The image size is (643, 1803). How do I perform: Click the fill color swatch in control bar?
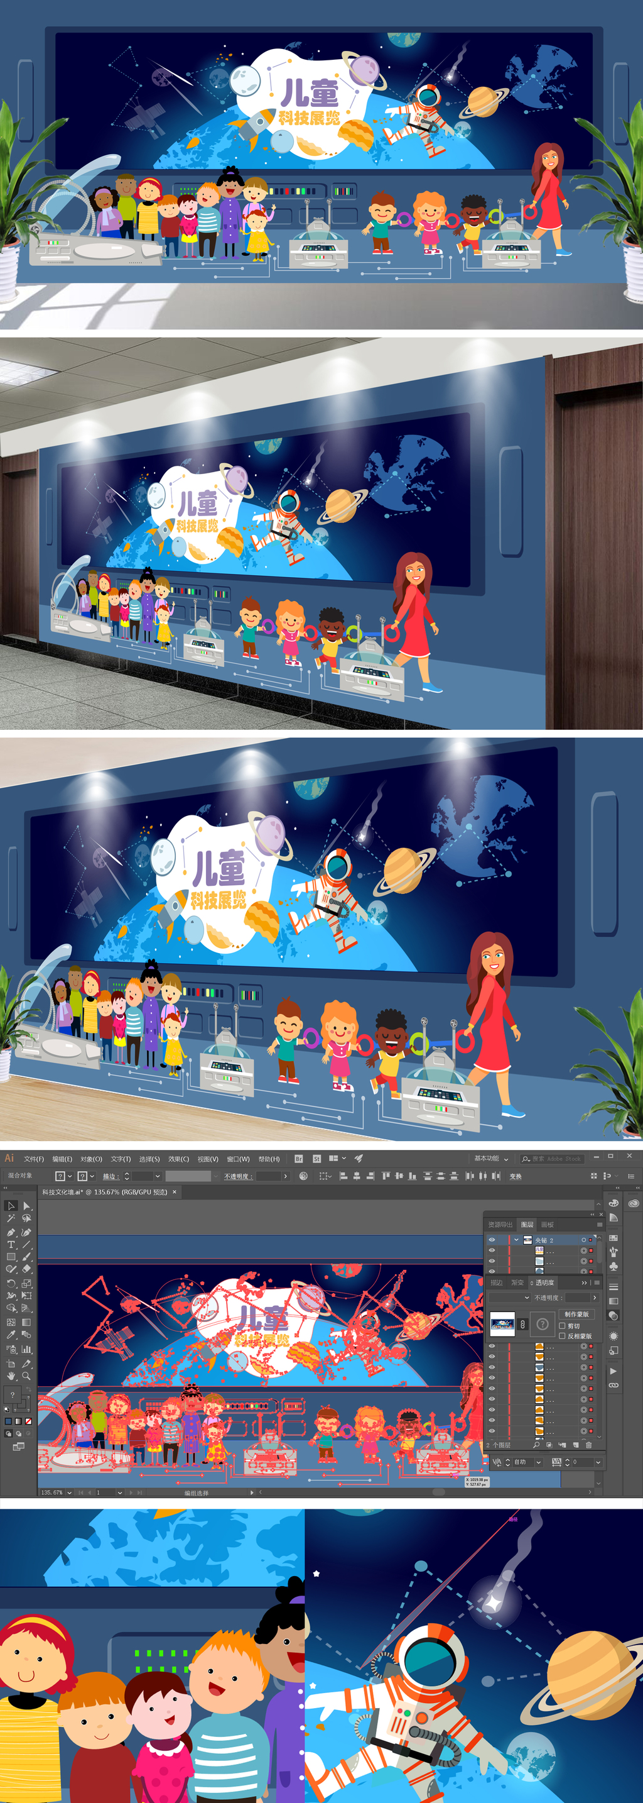[60, 1177]
